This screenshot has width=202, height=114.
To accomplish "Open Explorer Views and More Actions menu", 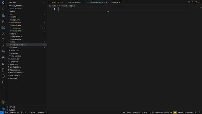I will [44, 2].
